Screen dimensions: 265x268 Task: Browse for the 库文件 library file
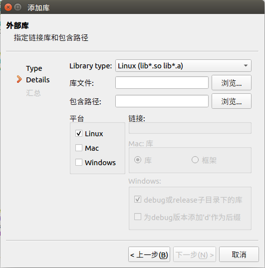pyautogui.click(x=232, y=83)
